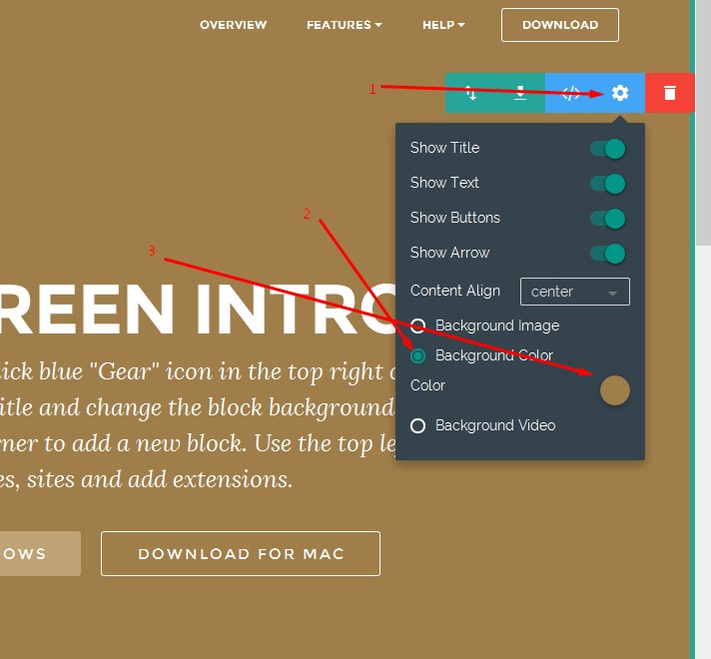Click the Download button in navbar
The width and height of the screenshot is (711, 659).
click(x=559, y=25)
